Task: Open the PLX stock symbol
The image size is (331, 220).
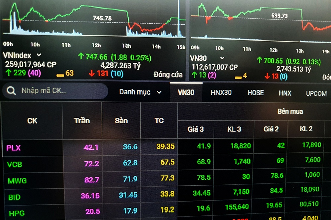Action: point(14,148)
